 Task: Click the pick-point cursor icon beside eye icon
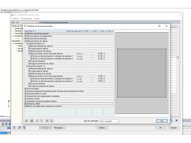pos(171,120)
